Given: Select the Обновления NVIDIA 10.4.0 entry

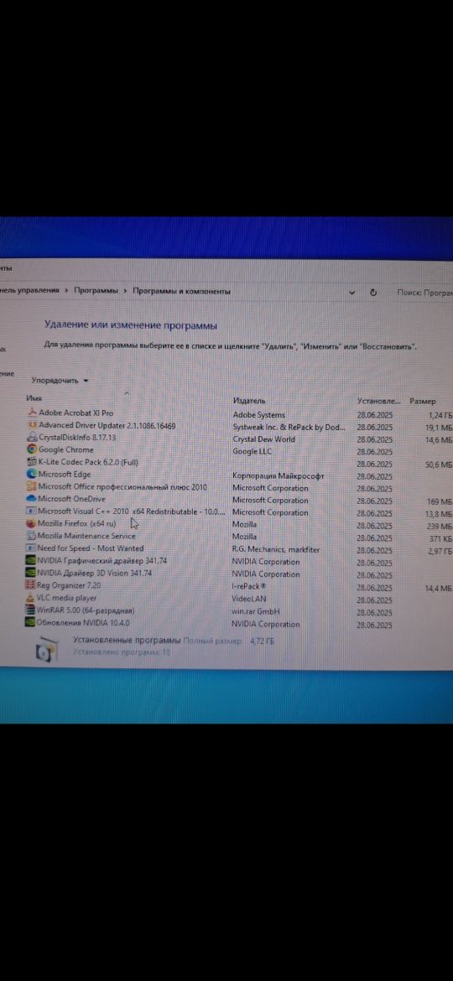Looking at the screenshot, I should [82, 622].
